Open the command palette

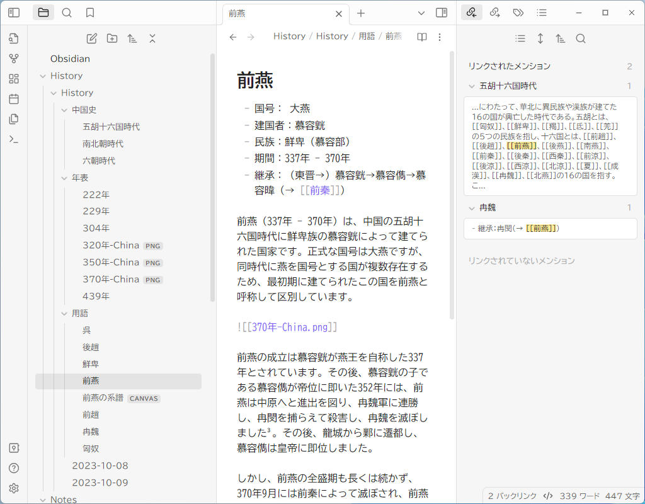tap(14, 139)
